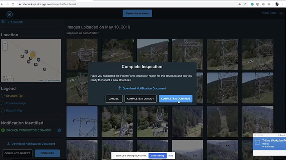The width and height of the screenshot is (286, 160).
Task: Click the download icon in the dialog
Action: click(119, 88)
